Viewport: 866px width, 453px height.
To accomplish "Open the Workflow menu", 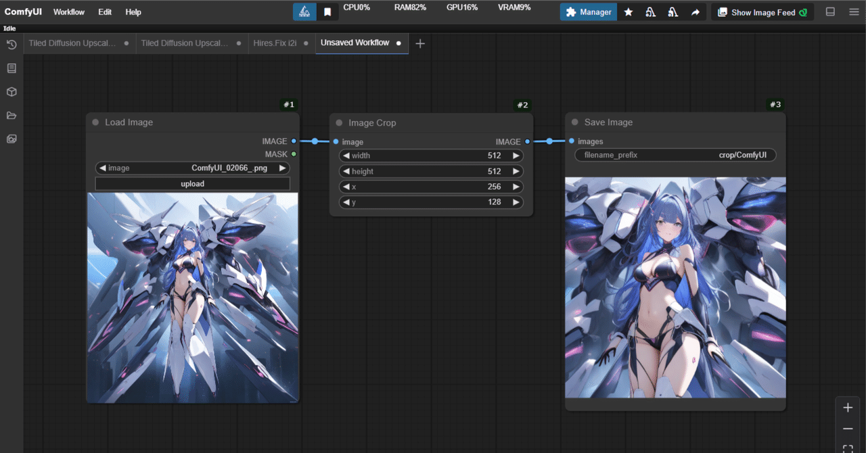I will [x=69, y=12].
